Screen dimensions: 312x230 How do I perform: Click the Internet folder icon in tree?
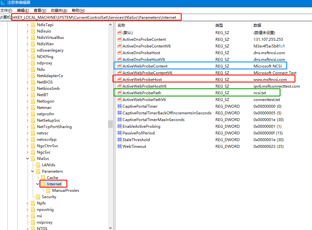[x=43, y=184]
